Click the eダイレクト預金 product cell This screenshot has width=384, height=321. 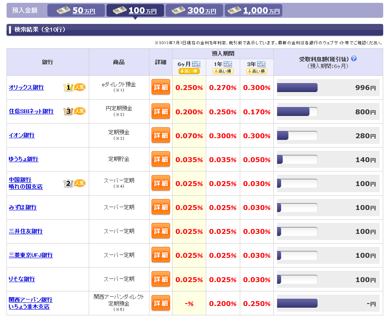click(119, 87)
